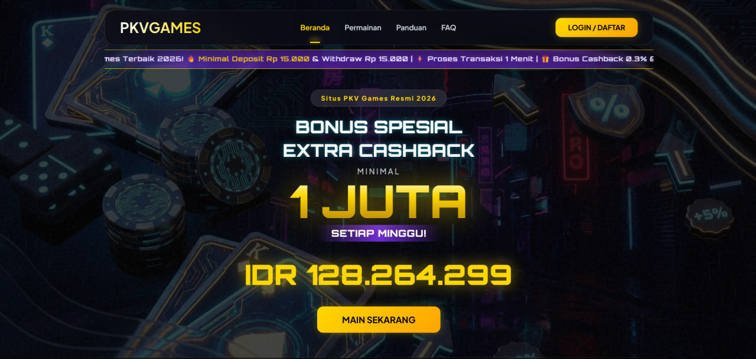
Task: Click the Minimal Deposit Rp 15.000 text
Action: [254, 59]
